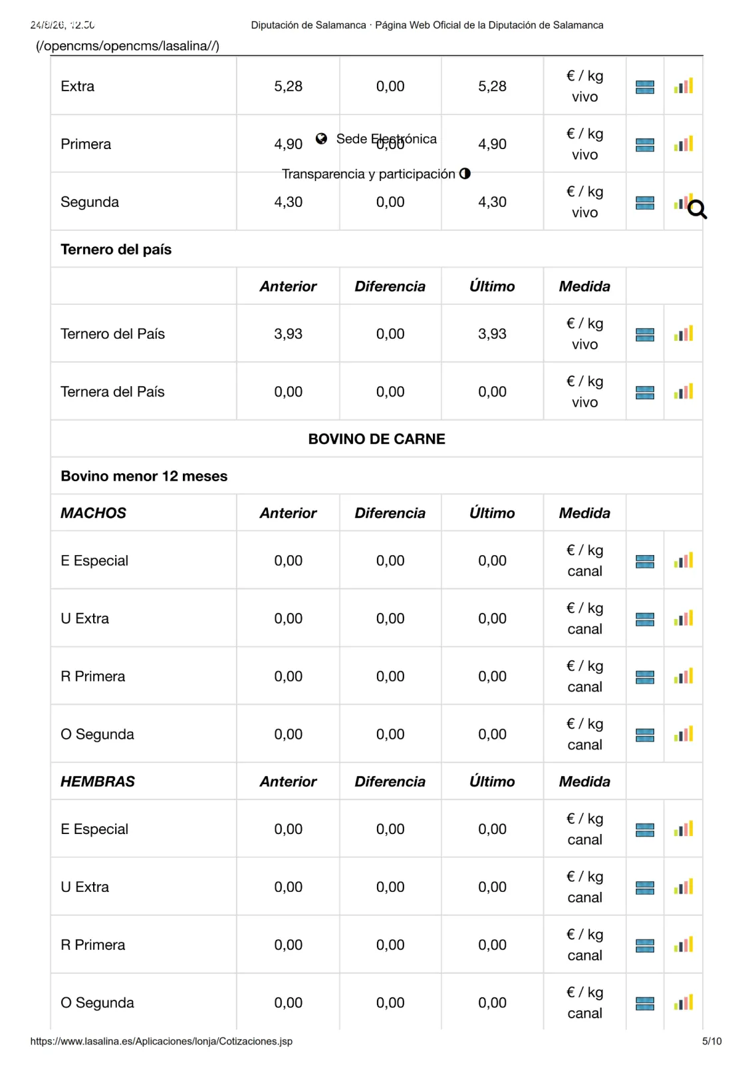Screen dimensions: 752x1065
Task: Open the Sede Electrónica link
Action: click(386, 138)
